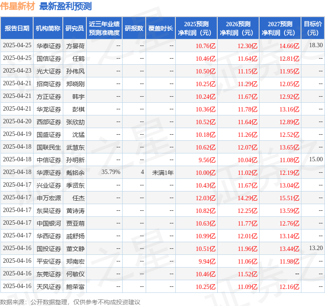The width and height of the screenshot is (325, 306).
Task: Click the 12.03亿 2025 forecast
Action: tap(205, 198)
